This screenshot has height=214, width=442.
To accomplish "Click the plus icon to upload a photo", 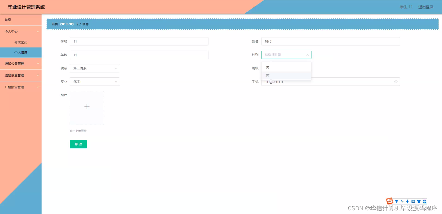I will (87, 107).
